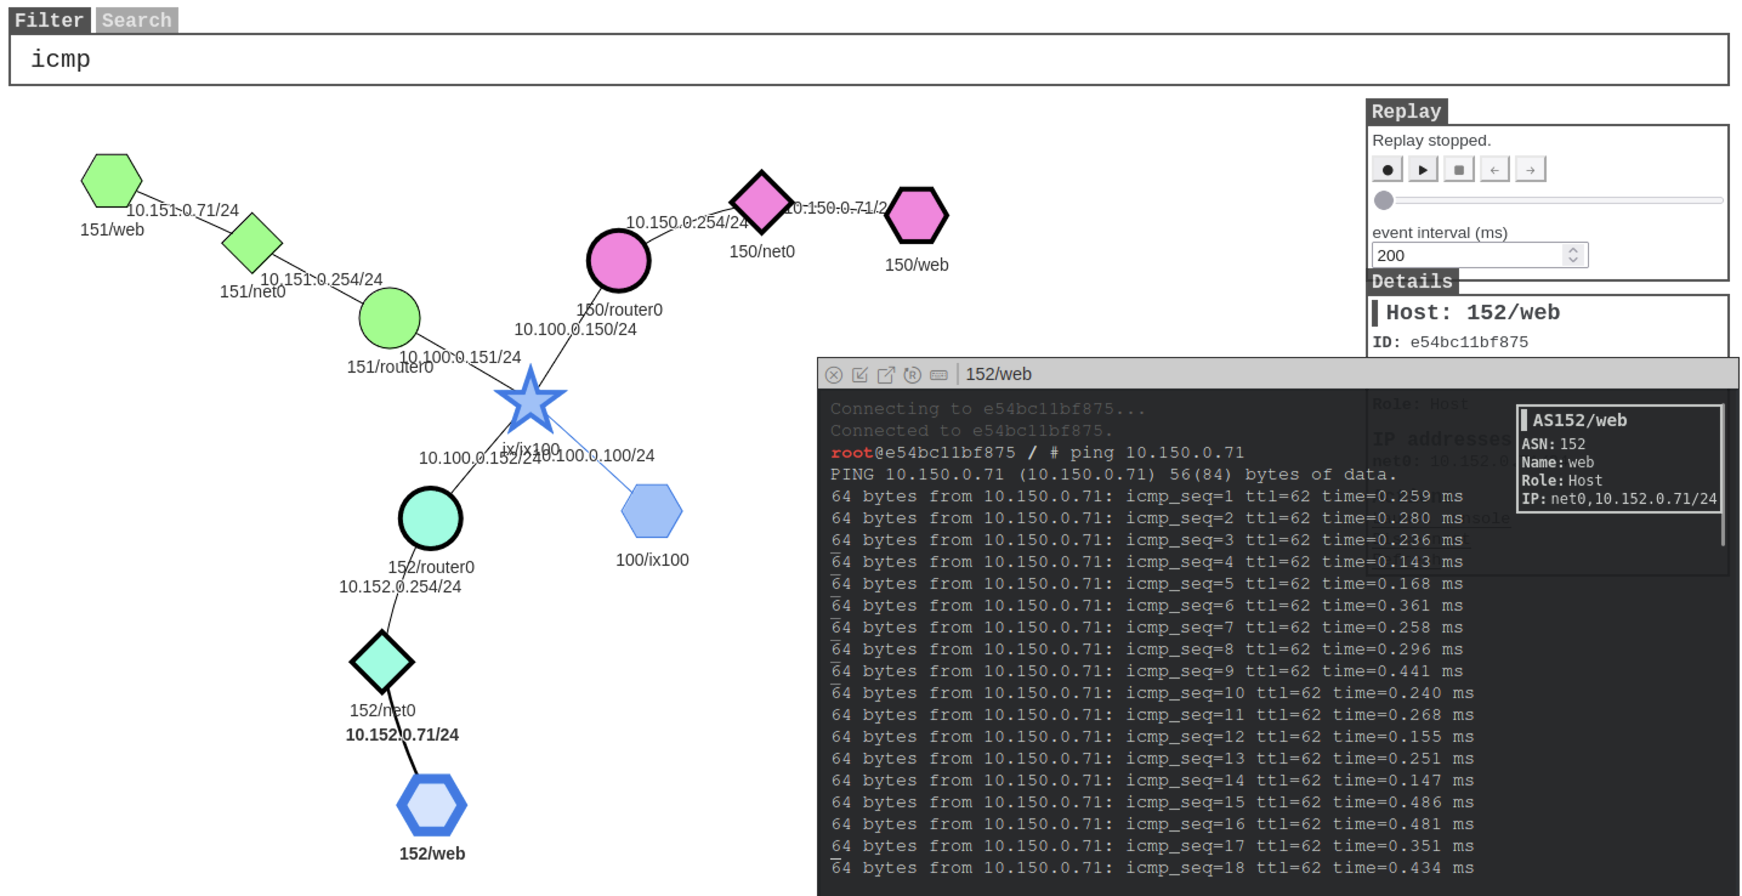
Task: Select the 151/net0 green diamond node
Action: [x=252, y=243]
